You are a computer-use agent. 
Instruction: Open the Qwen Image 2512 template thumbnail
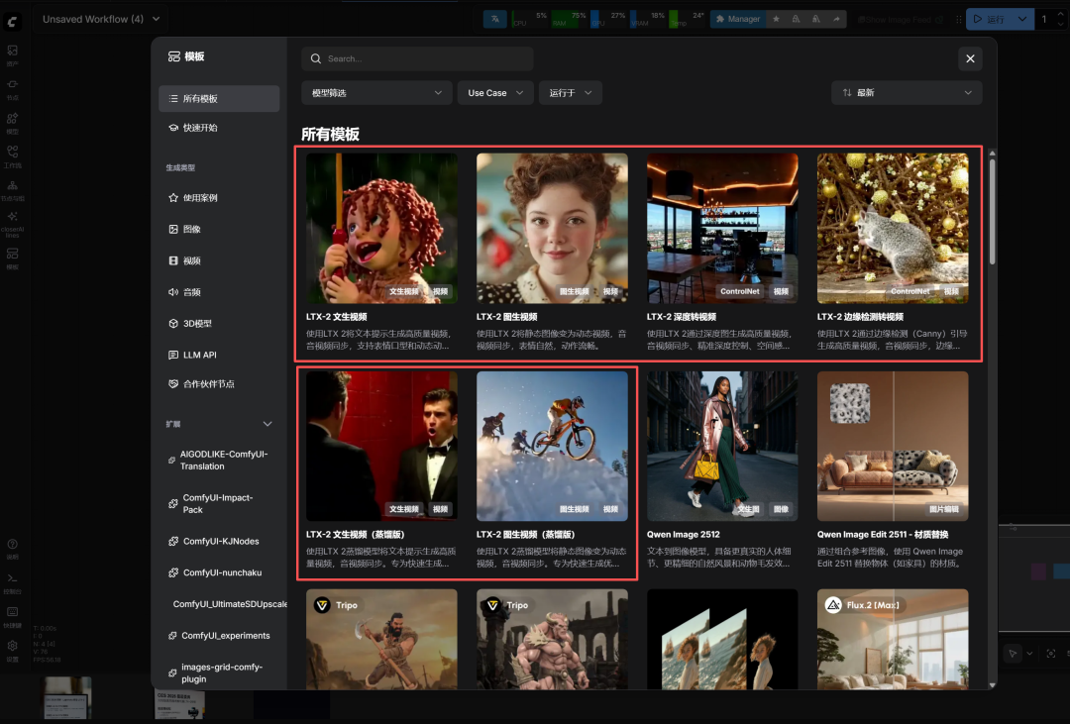click(722, 447)
